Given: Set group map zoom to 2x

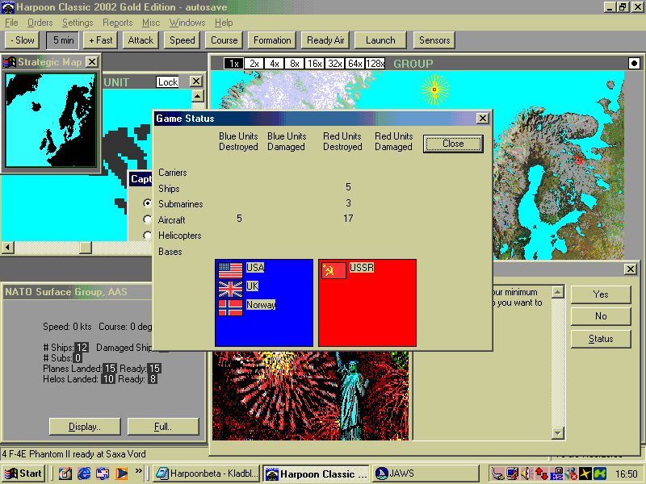Looking at the screenshot, I should pos(254,64).
